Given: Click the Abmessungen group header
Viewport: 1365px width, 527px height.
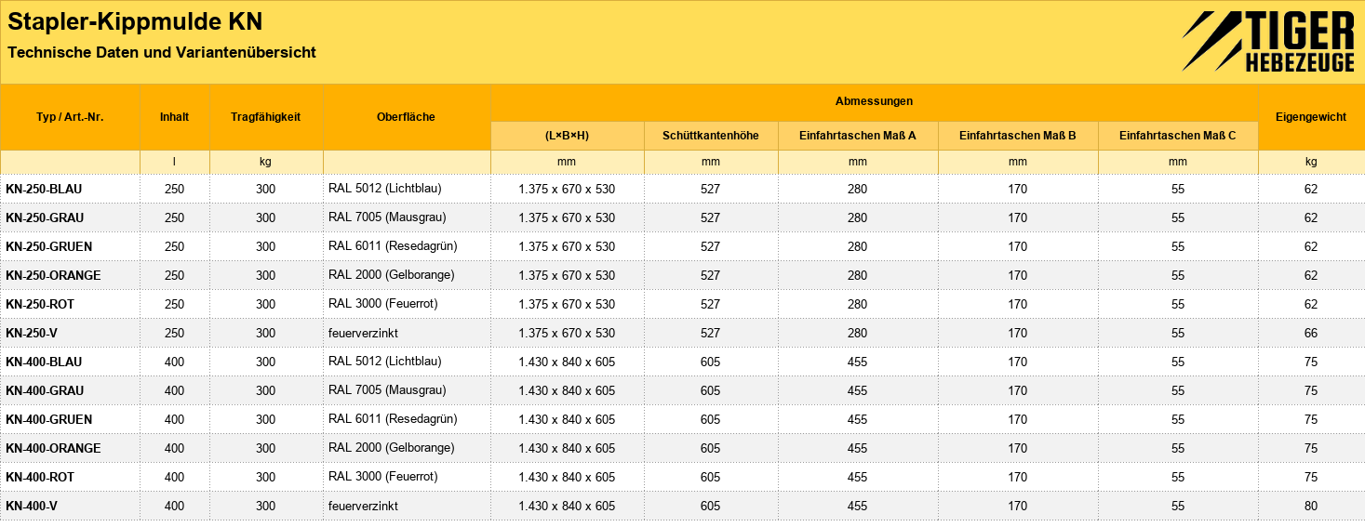Looking at the screenshot, I should tap(874, 101).
